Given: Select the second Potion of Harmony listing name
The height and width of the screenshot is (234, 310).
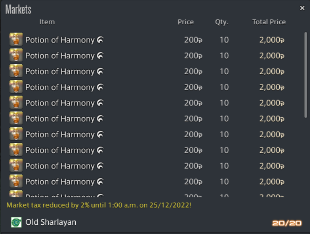Looking at the screenshot, I should click(60, 56).
